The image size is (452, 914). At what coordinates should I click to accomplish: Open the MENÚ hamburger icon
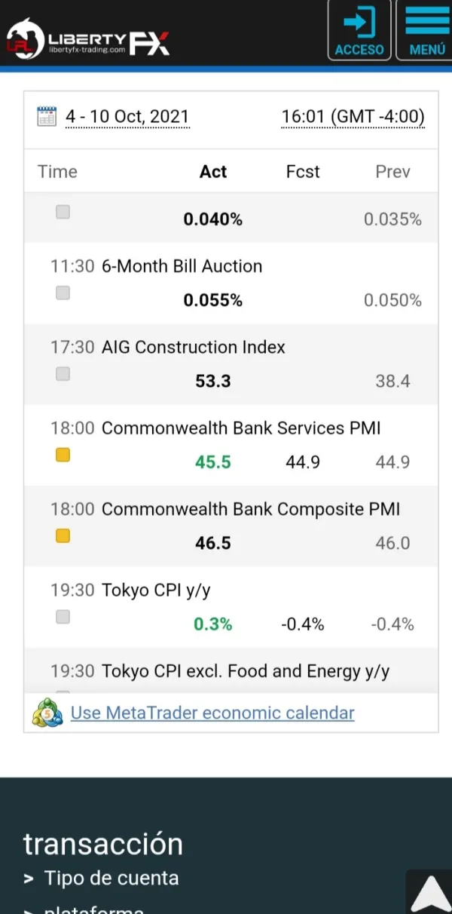tap(427, 30)
